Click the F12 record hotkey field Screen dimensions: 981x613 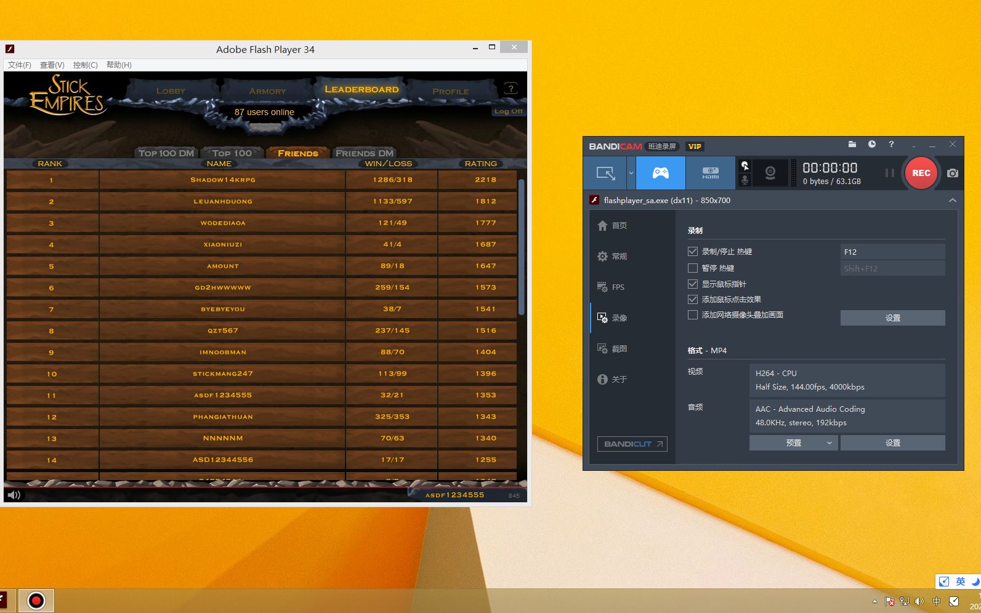point(892,252)
